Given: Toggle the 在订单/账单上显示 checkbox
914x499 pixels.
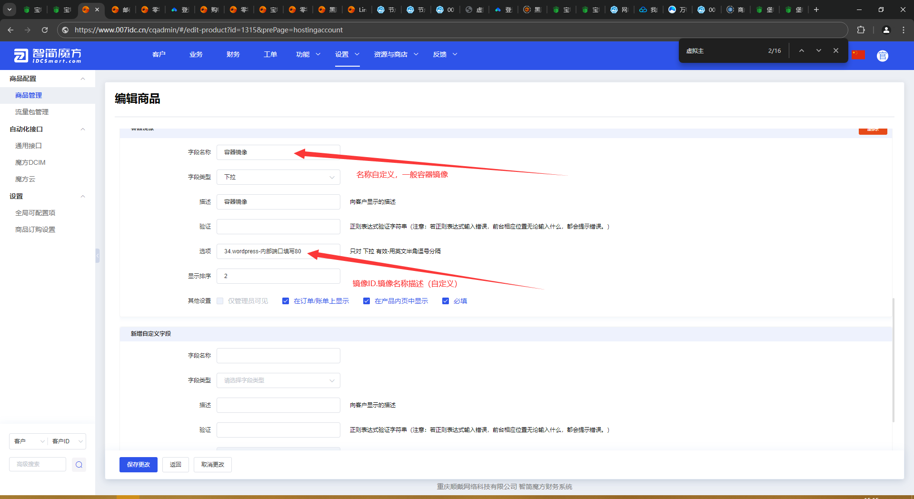Looking at the screenshot, I should (x=286, y=301).
